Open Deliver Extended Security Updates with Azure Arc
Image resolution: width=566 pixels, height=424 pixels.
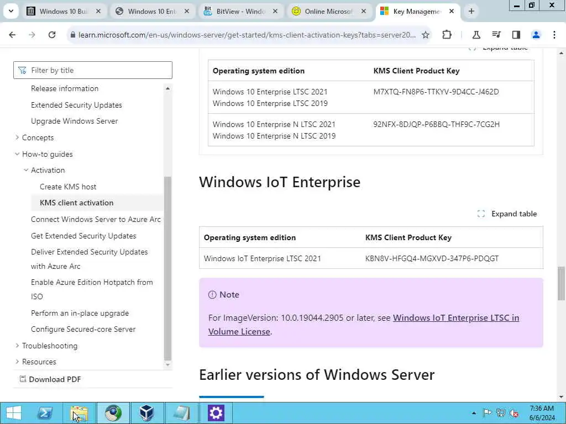point(89,259)
